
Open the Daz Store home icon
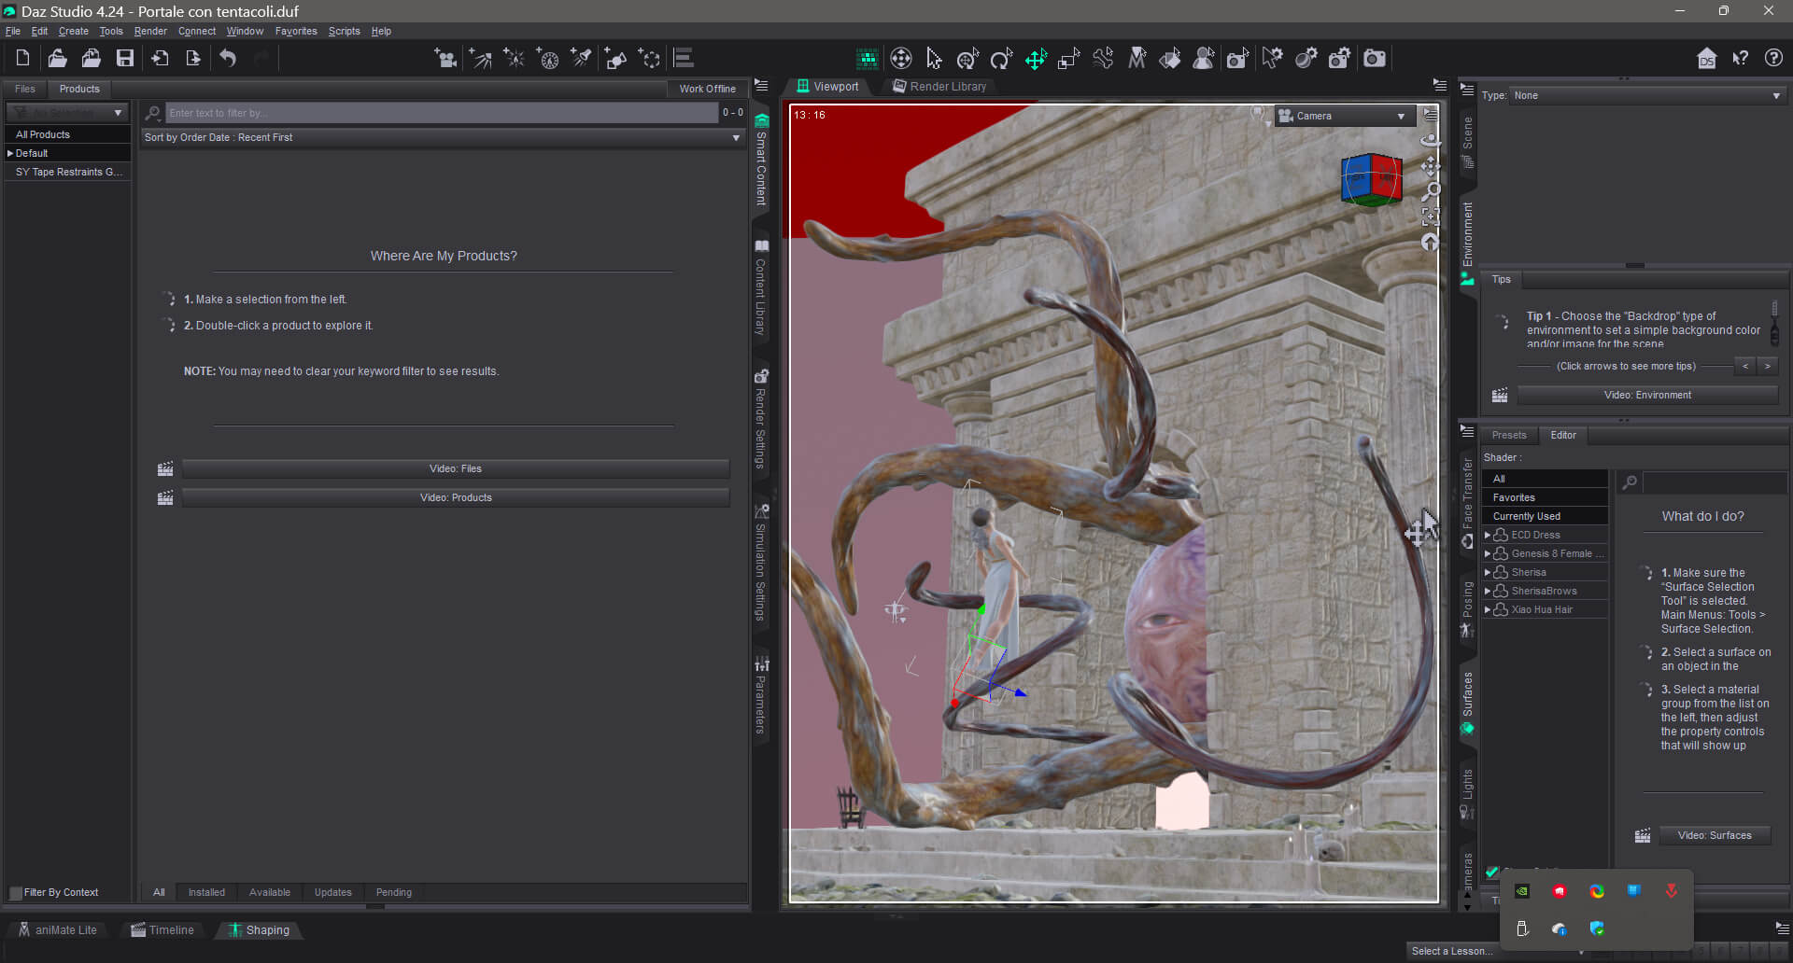click(x=1706, y=59)
